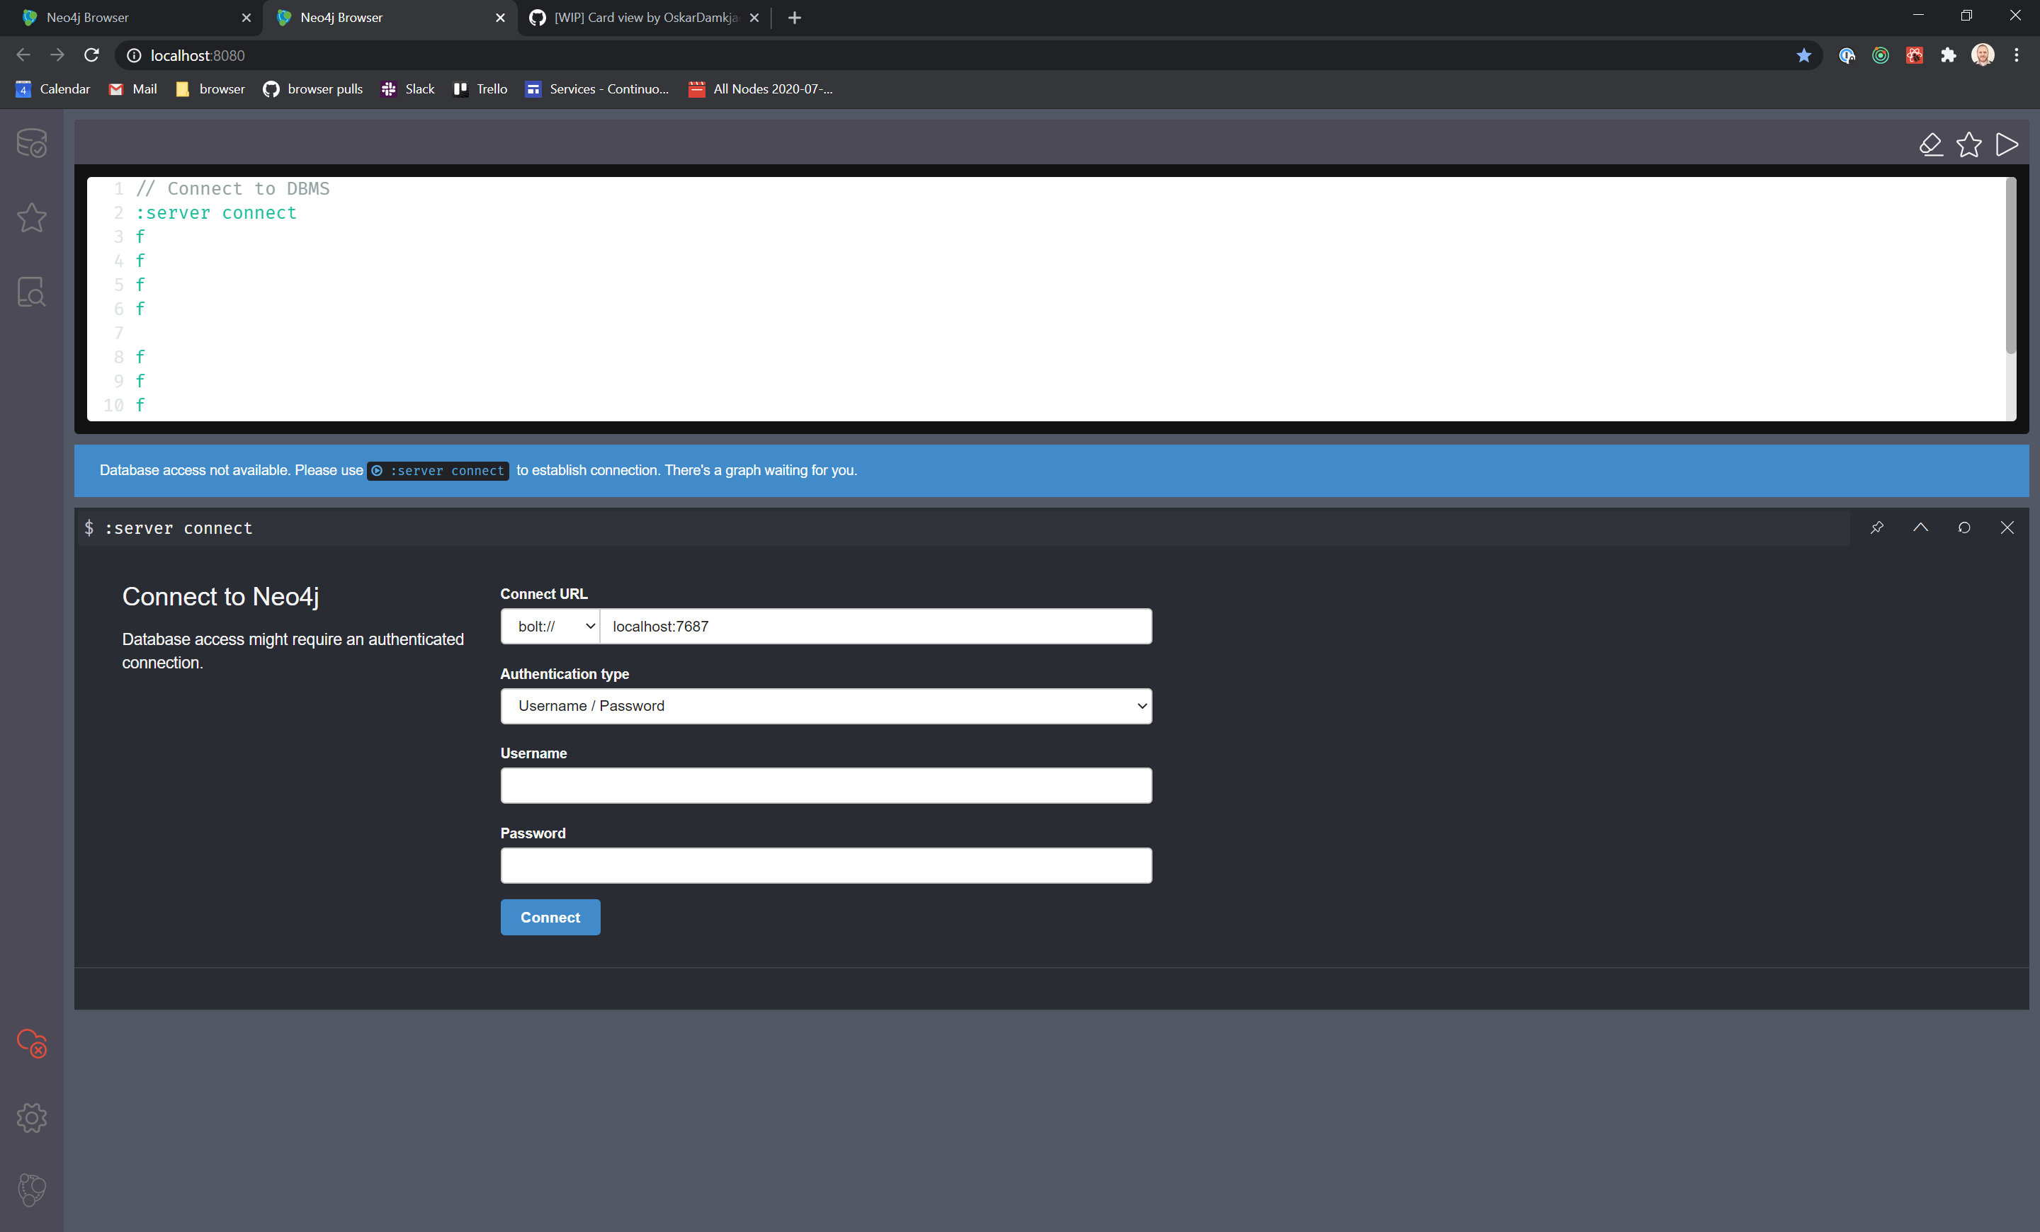Viewport: 2040px width, 1232px height.
Task: Collapse the :server connect frame
Action: [x=1921, y=528]
